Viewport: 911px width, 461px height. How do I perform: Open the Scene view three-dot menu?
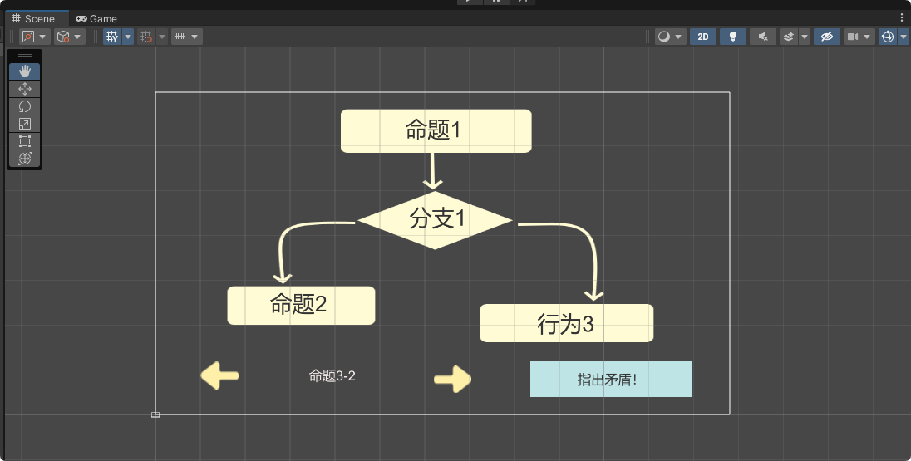tap(903, 18)
